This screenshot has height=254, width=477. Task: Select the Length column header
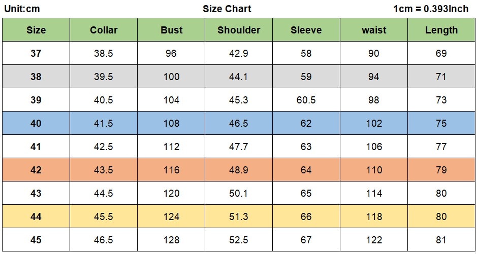tap(441, 30)
